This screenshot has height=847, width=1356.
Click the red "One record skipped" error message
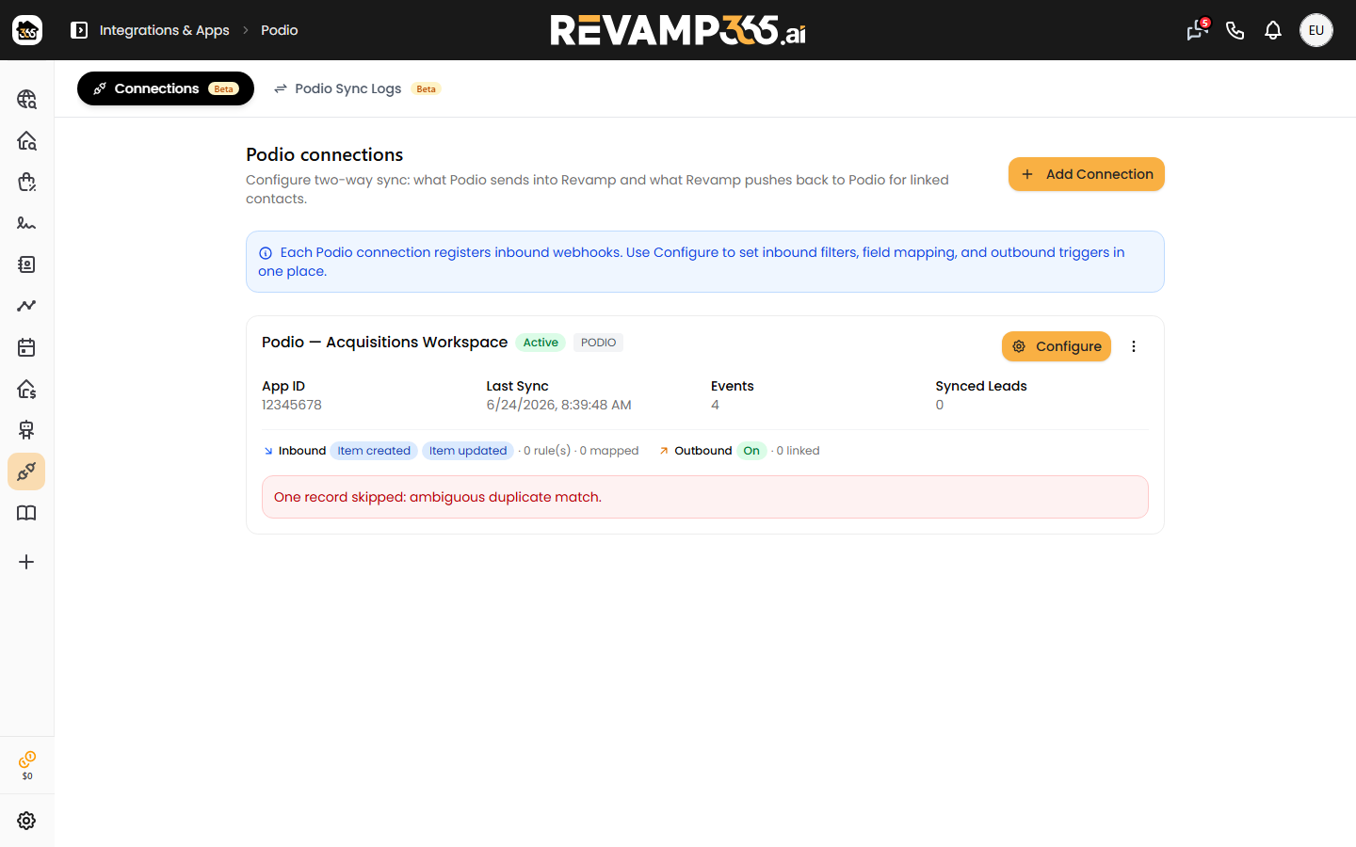[705, 497]
